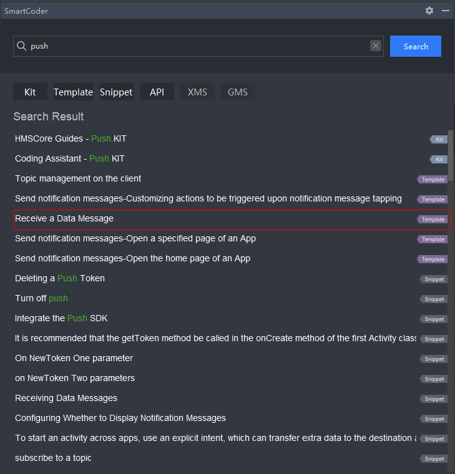Viewport: 455px width, 474px height.
Task: Toggle the Template filter
Action: [x=73, y=92]
